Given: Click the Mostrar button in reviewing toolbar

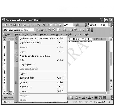Looking at the screenshot, I should click(x=41, y=30).
